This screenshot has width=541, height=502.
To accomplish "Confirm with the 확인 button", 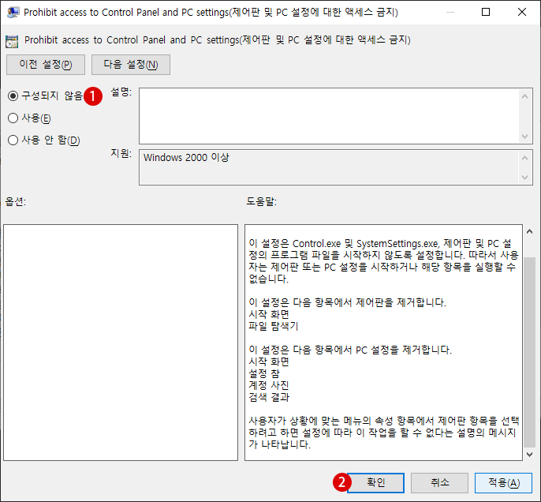I will click(375, 483).
